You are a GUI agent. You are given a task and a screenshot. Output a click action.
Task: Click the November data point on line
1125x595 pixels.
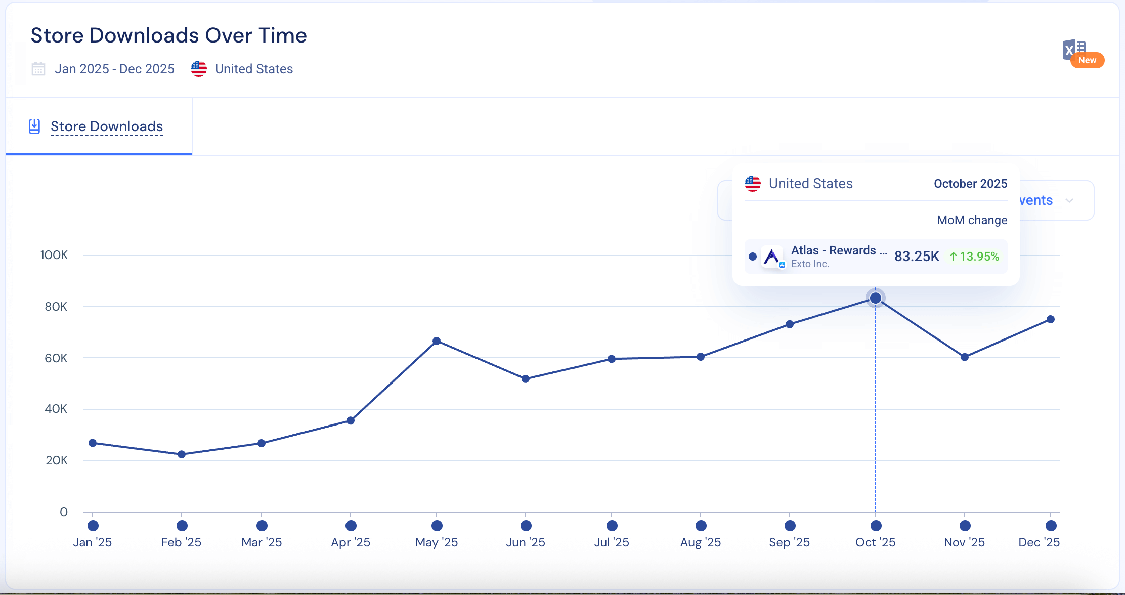(x=965, y=357)
